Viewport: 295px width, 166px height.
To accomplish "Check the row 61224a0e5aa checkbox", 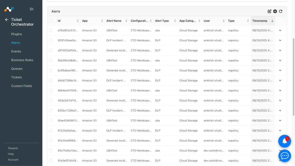I will (51, 130).
